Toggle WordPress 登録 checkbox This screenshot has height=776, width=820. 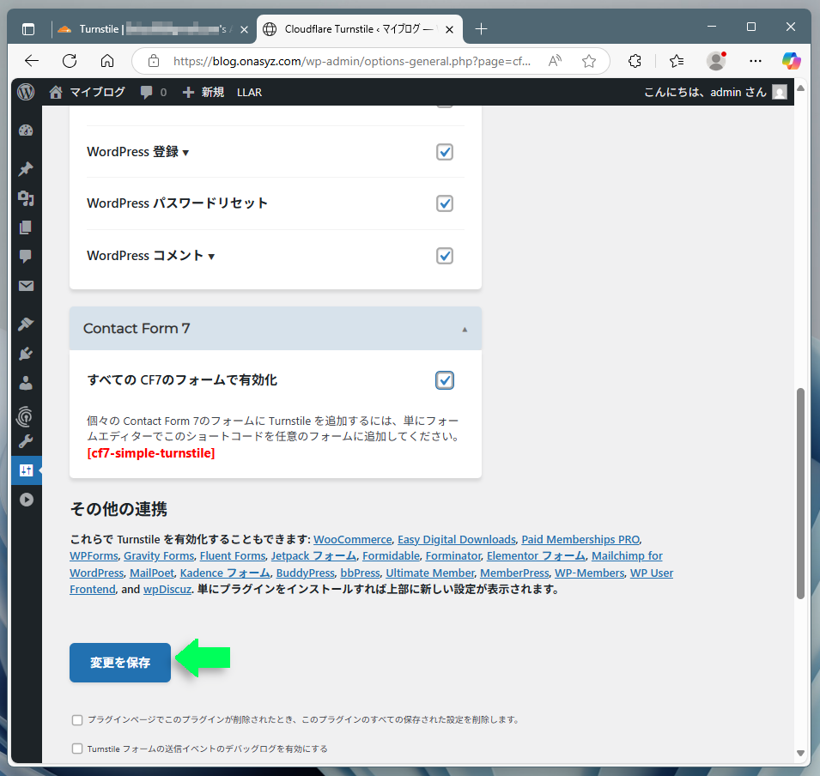pos(445,152)
